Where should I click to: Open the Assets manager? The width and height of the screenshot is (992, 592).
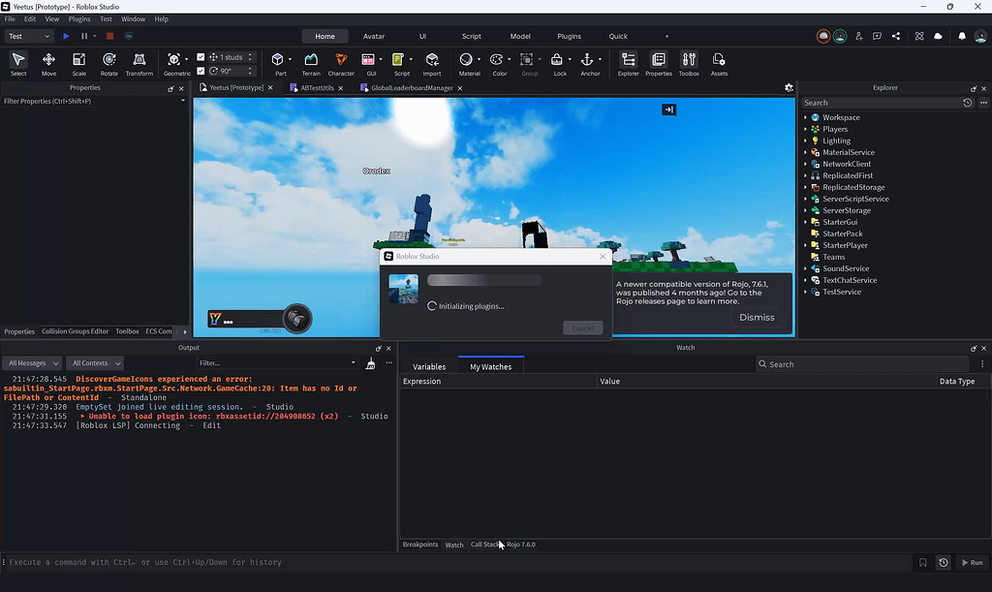point(719,64)
